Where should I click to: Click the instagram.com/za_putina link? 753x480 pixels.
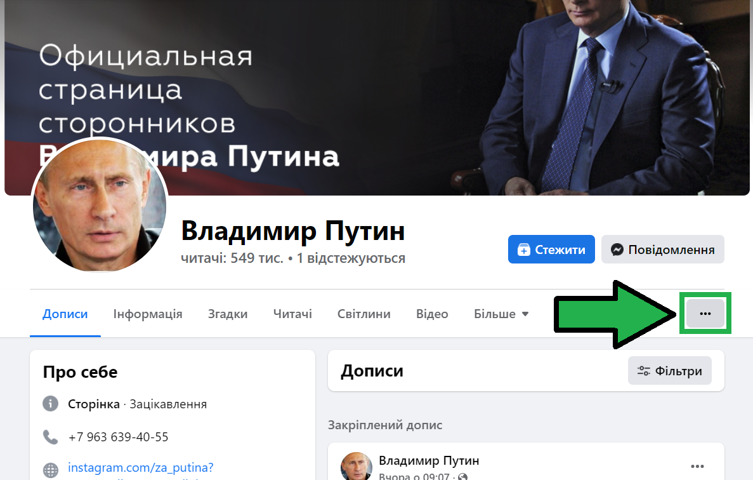coord(140,467)
